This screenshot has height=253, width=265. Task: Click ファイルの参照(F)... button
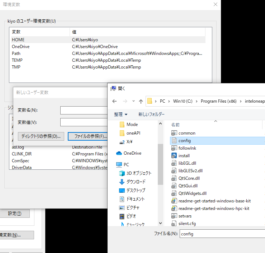coord(88,136)
